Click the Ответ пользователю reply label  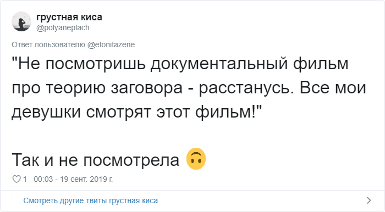[48, 44]
